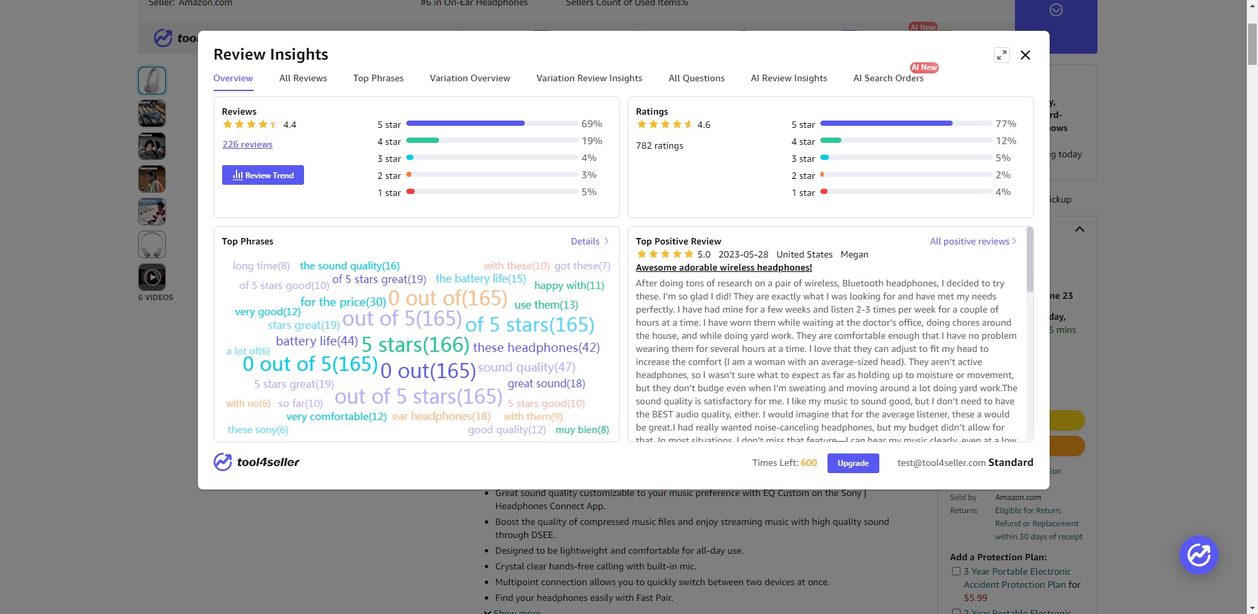Click the Times Left 600 counter
This screenshot has height=614, width=1258.
coord(784,463)
